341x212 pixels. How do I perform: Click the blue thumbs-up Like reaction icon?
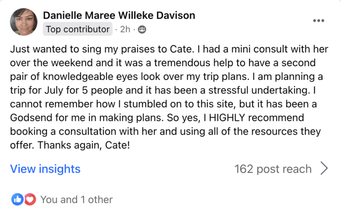tap(17, 200)
